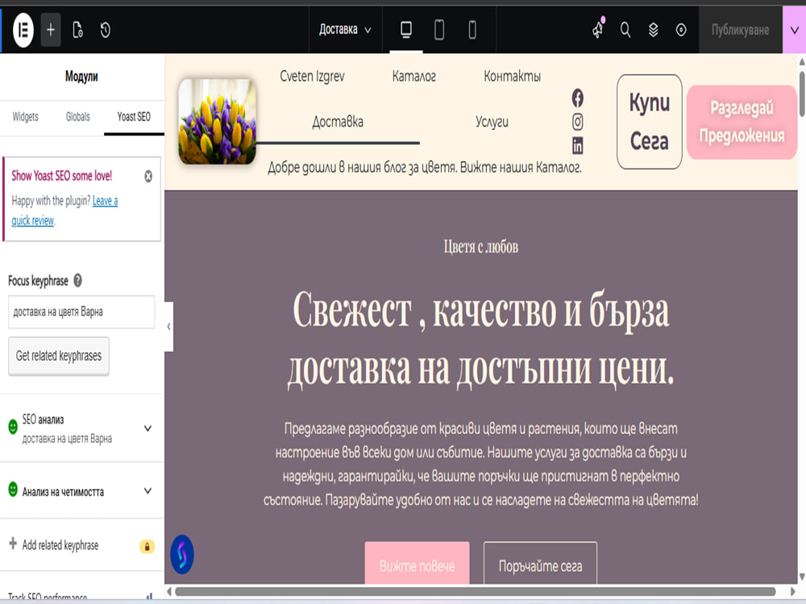Click the preview changes eye icon

[680, 30]
